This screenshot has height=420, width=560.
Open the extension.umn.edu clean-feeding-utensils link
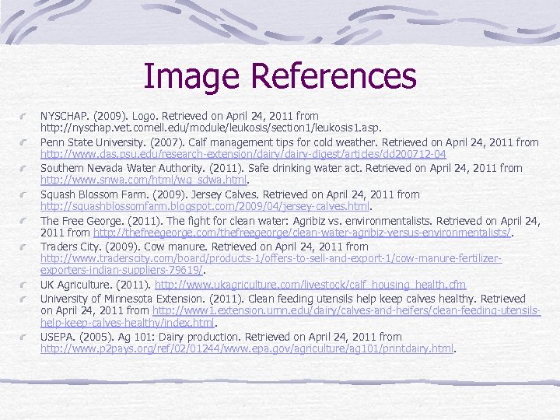click(291, 317)
